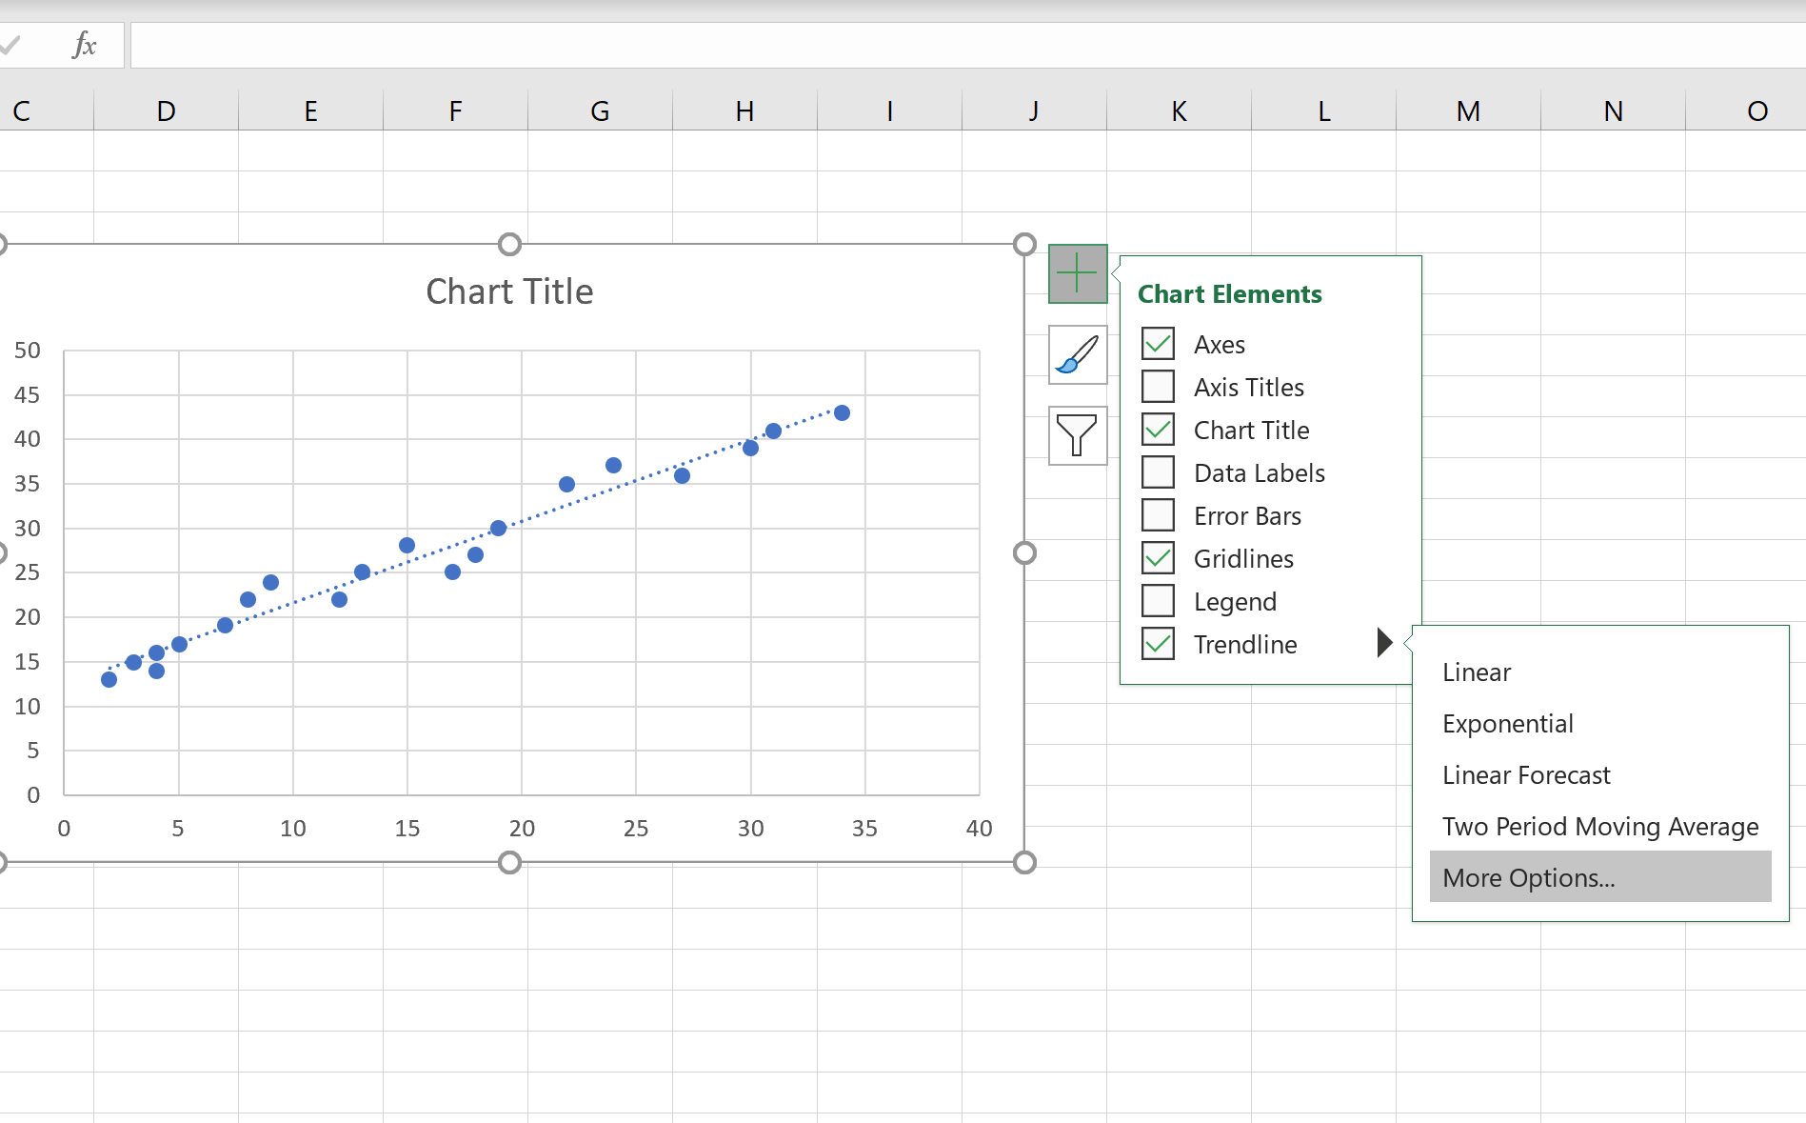Screen dimensions: 1806x1123
Task: Click the Axes green checkbox icon
Action: point(1158,343)
